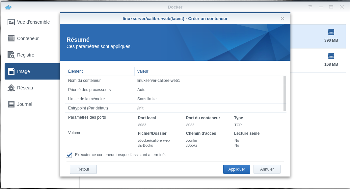350x189 pixels.
Task: Maximize the Docker window
Action: [x=331, y=7]
